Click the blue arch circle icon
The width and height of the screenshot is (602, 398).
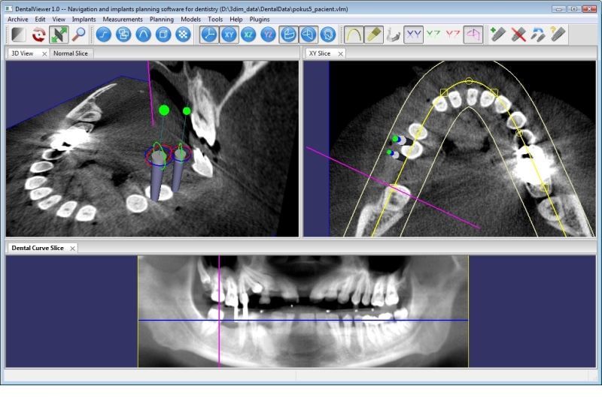[143, 35]
